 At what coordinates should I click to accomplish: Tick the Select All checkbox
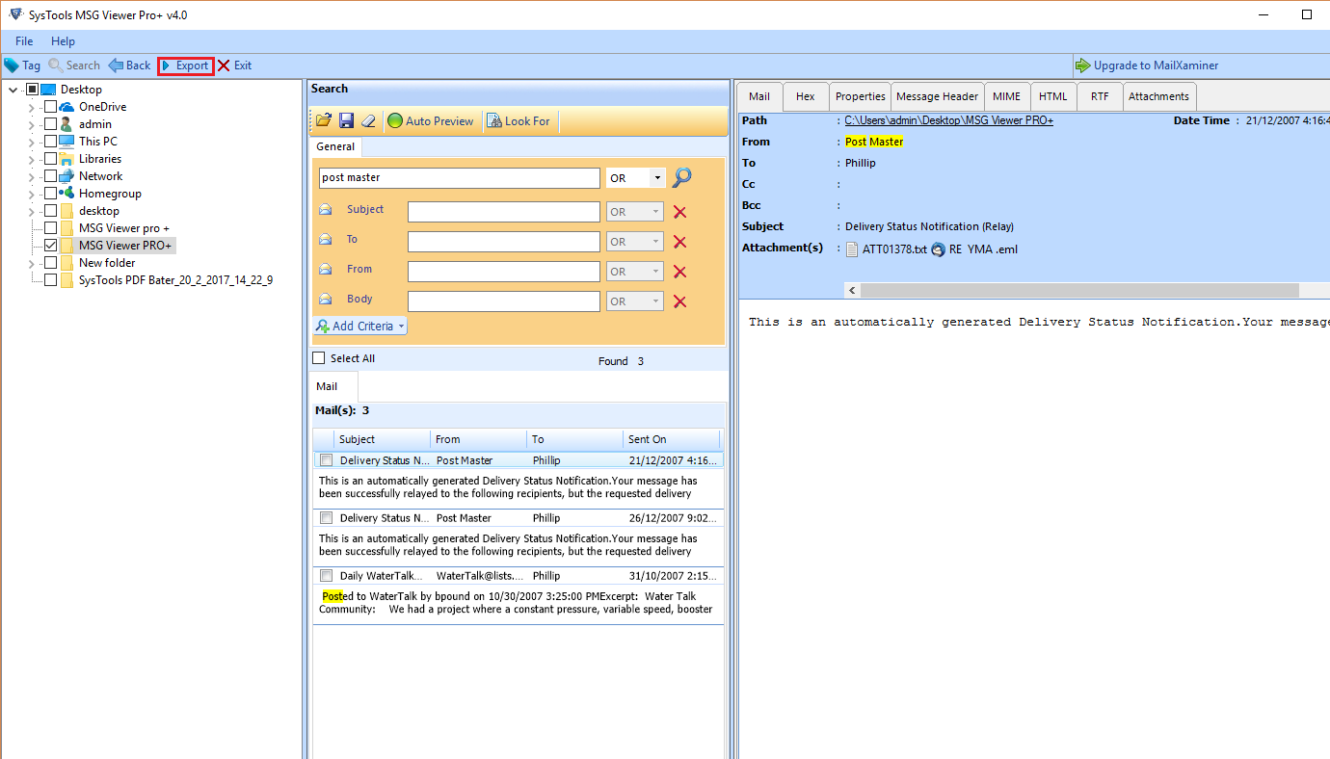[x=319, y=358]
